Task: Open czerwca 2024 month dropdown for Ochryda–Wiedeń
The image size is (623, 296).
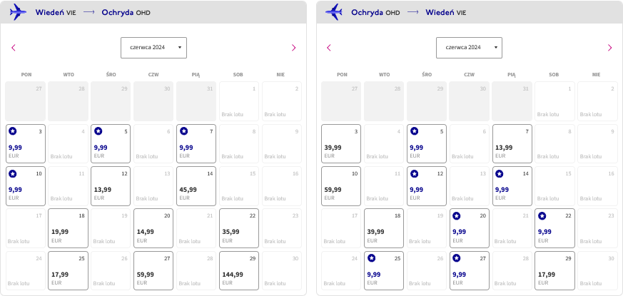Action: (470, 48)
